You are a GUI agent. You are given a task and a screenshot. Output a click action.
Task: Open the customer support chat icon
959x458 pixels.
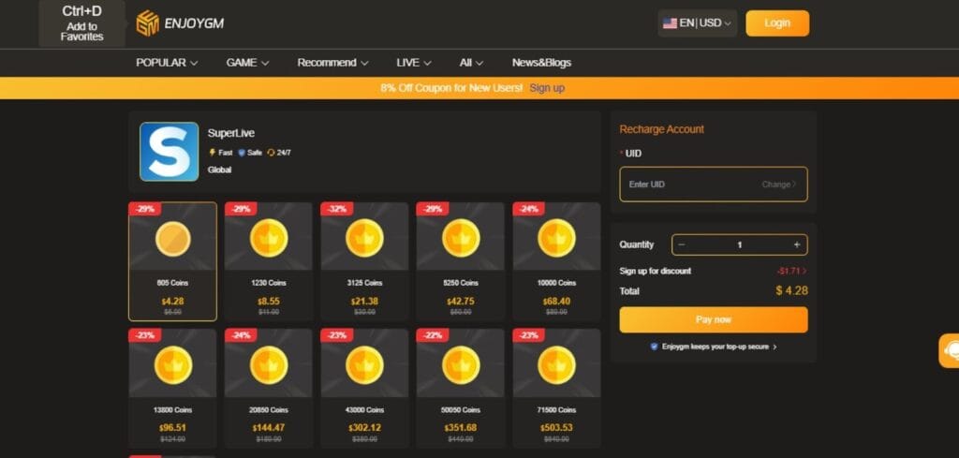pyautogui.click(x=950, y=350)
